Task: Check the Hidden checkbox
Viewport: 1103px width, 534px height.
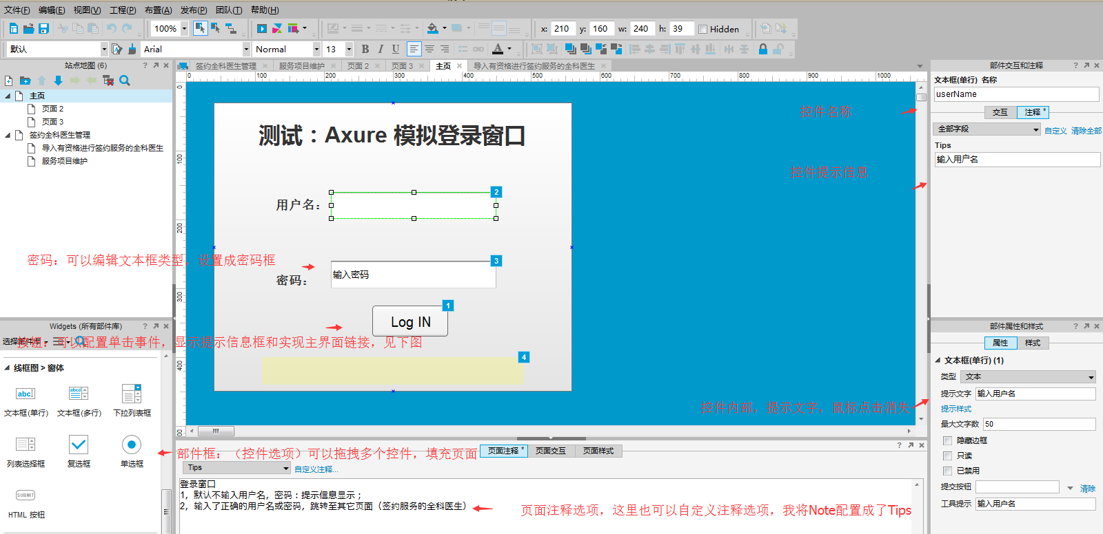Action: [x=703, y=29]
